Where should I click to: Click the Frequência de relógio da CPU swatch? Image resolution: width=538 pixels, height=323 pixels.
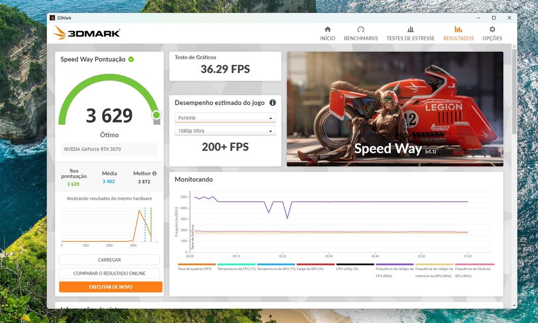click(394, 264)
